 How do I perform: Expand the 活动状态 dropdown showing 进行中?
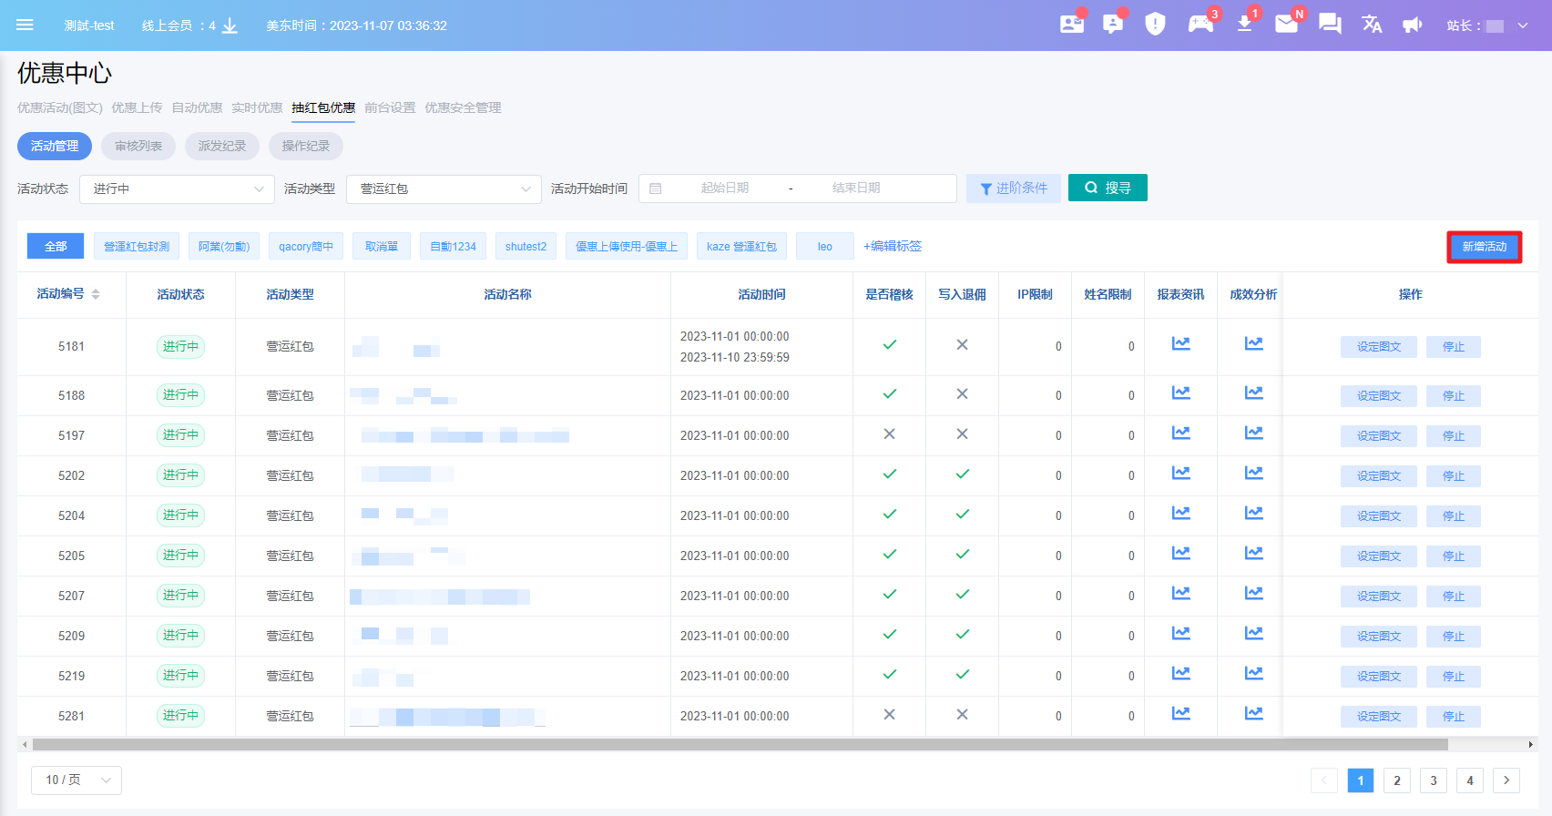[x=177, y=189]
